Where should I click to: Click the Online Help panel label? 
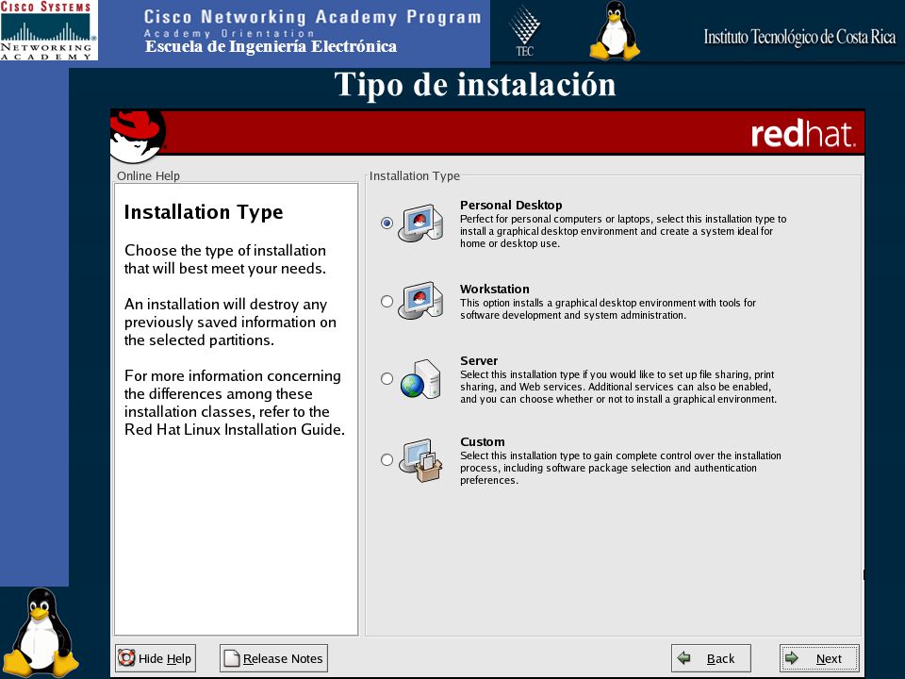click(x=148, y=175)
